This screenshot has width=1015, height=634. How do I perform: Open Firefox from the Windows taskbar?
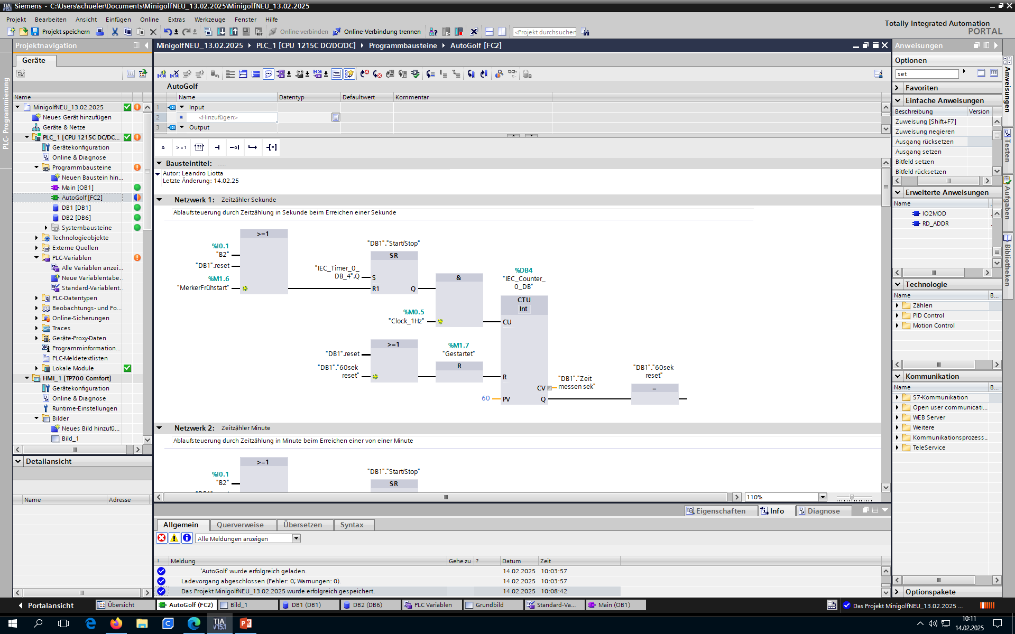[116, 623]
